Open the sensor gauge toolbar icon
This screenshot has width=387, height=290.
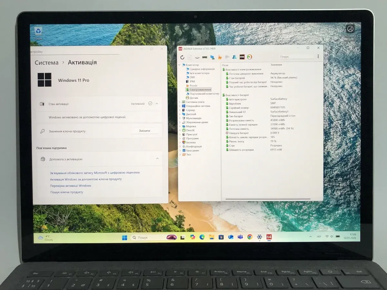(250, 57)
